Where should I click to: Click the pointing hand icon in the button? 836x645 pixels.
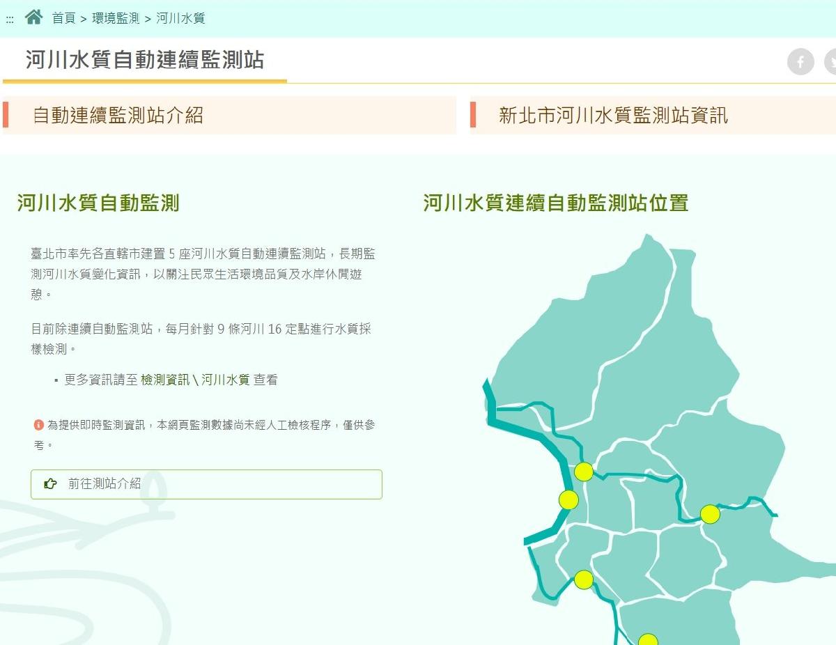tap(51, 484)
